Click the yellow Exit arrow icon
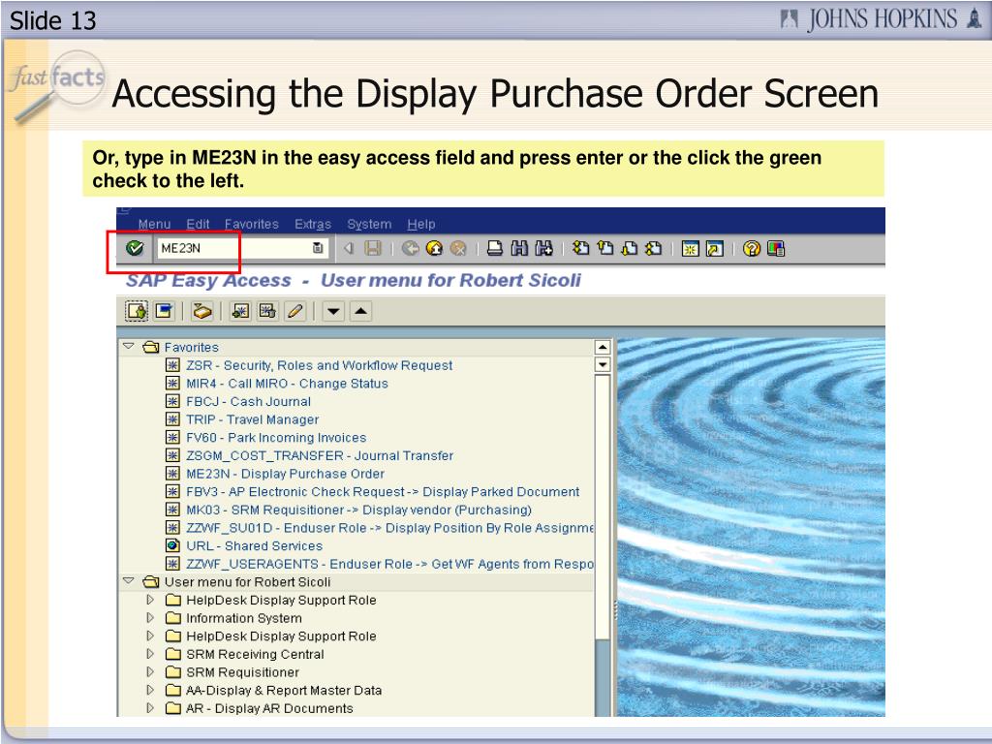This screenshot has width=992, height=744. click(435, 249)
